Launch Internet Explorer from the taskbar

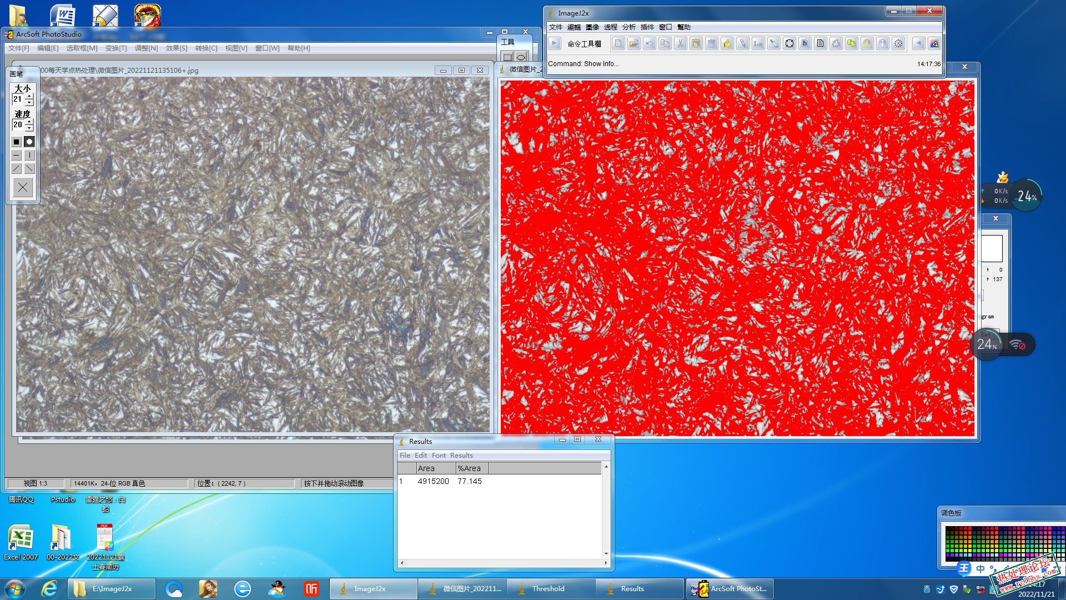pyautogui.click(x=49, y=589)
